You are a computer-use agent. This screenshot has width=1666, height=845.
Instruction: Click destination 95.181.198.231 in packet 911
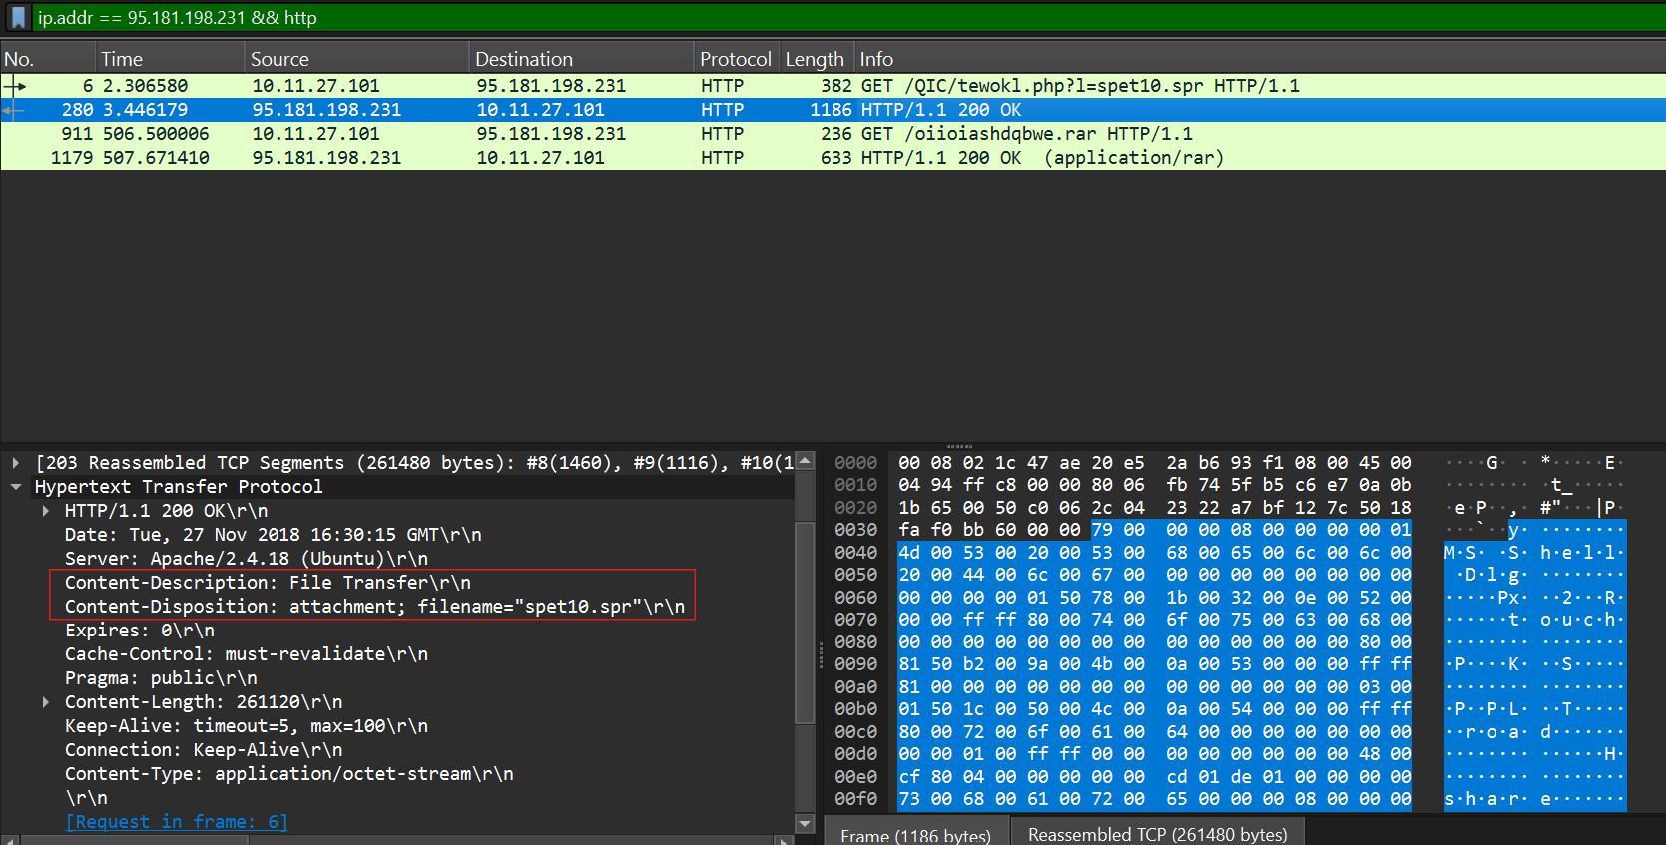coord(551,134)
